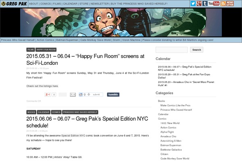Open Amadeus Cho category
Screen dimensions: 242x161
(168, 136)
